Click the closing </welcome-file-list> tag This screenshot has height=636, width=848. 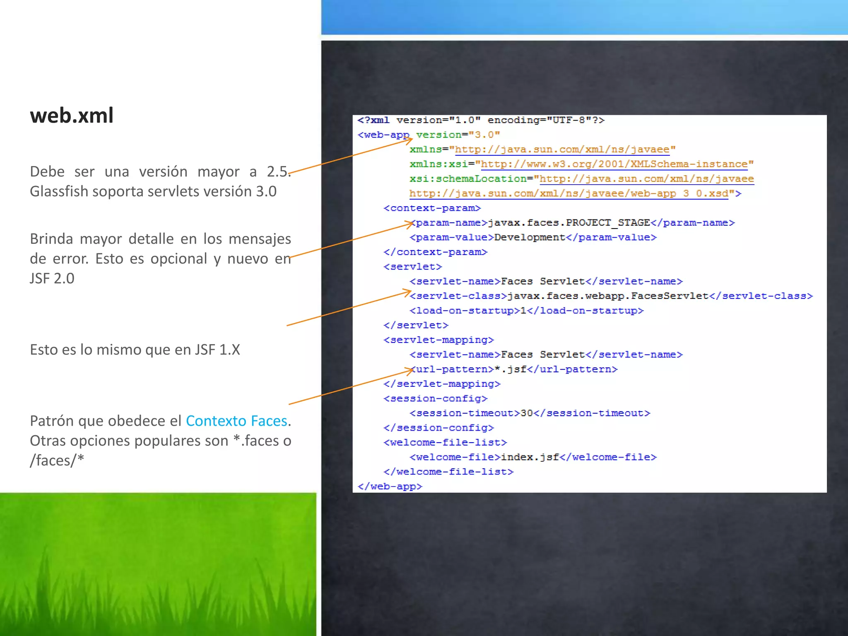pyautogui.click(x=448, y=472)
